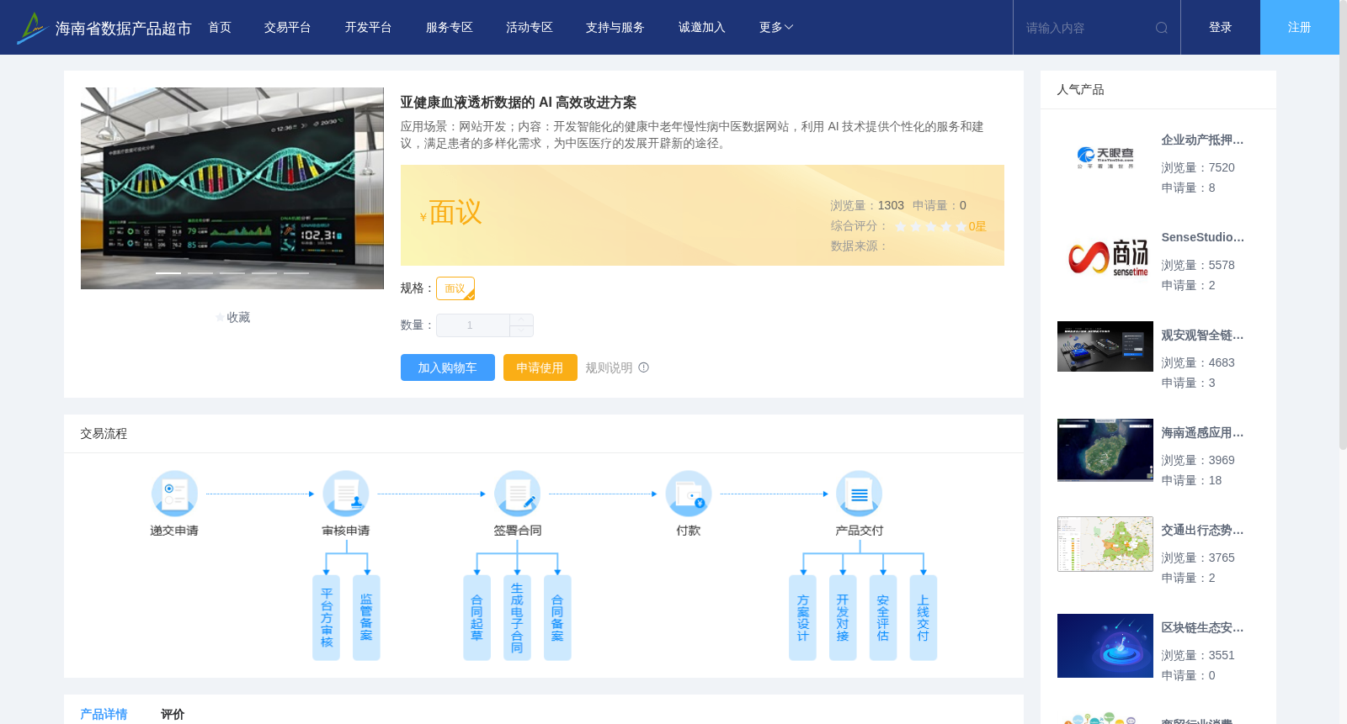The width and height of the screenshot is (1347, 724).
Task: Click the 平台方审核 flow box
Action: (x=327, y=618)
